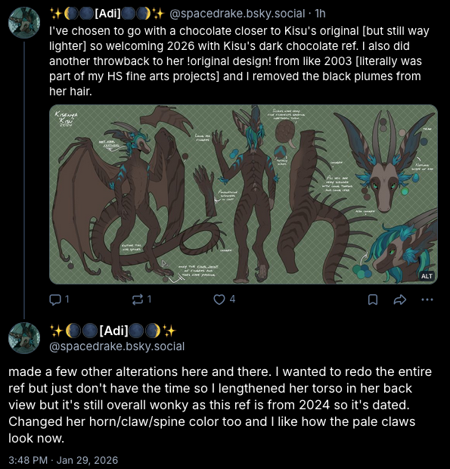
Task: Open the @spacedrake.bsky.social handle in the first post
Action: (x=237, y=14)
